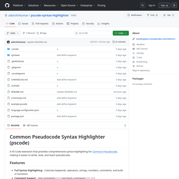Switch to the Pull requests tab
The image size is (179, 179).
(x=40, y=23)
